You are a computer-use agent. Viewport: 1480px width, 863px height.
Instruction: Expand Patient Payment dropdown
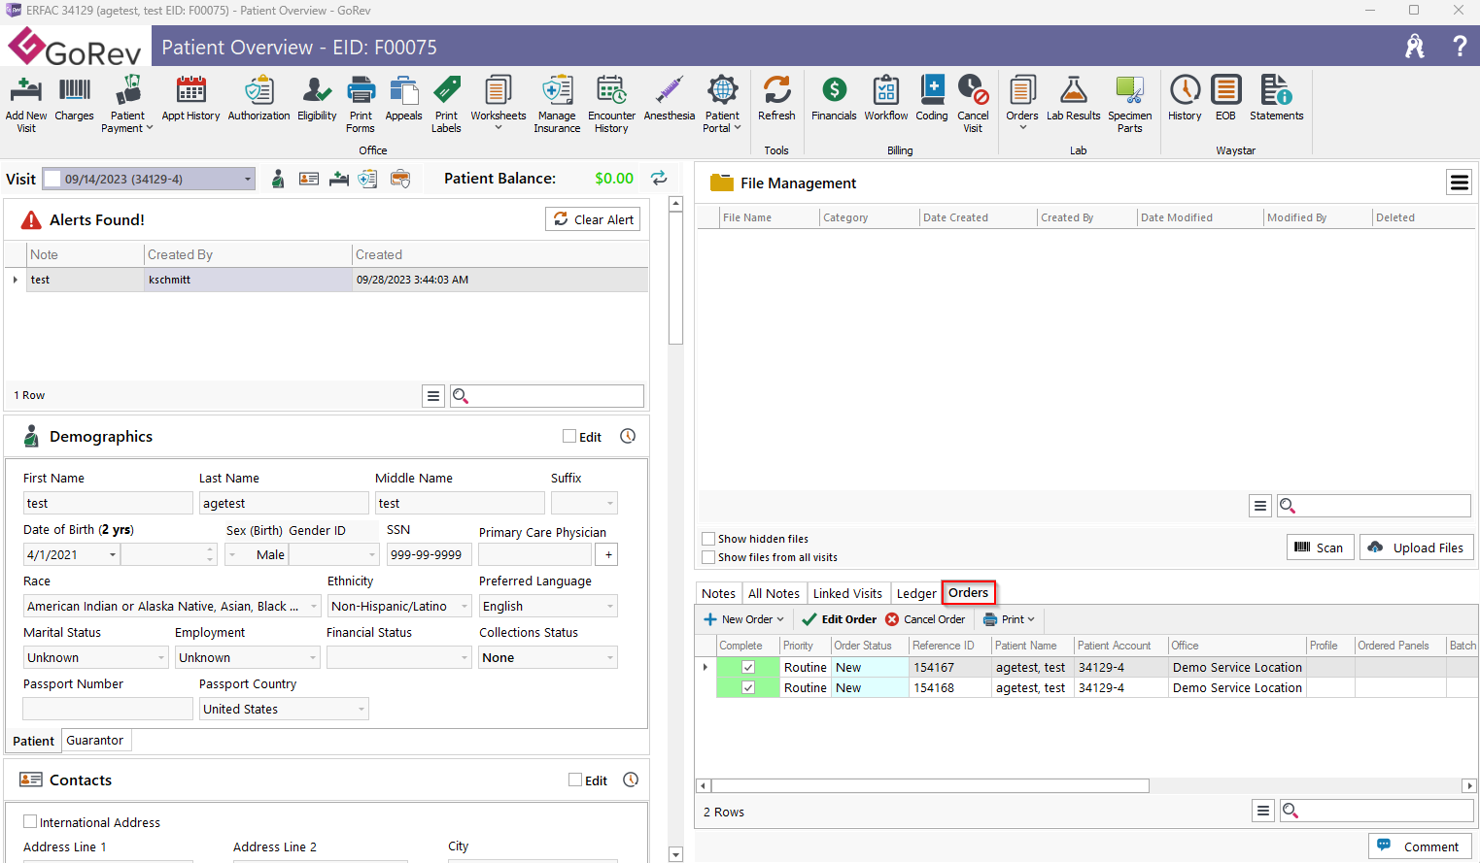150,128
